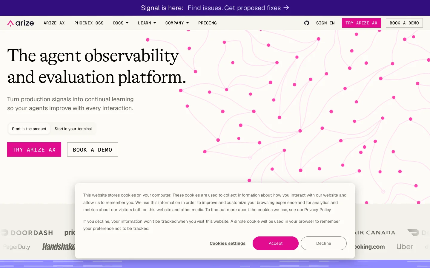Open the Phoenix OSS nav item
The width and height of the screenshot is (430, 268).
point(89,23)
